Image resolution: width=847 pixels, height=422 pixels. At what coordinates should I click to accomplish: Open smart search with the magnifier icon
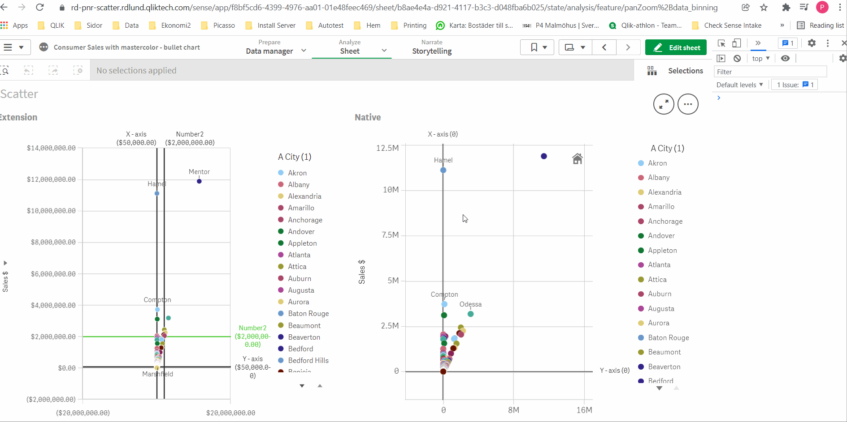click(x=5, y=70)
